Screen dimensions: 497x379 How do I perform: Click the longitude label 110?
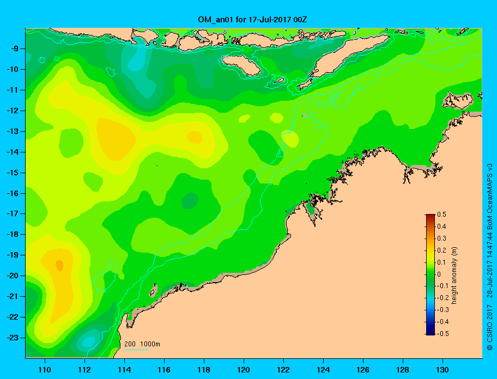pyautogui.click(x=45, y=370)
